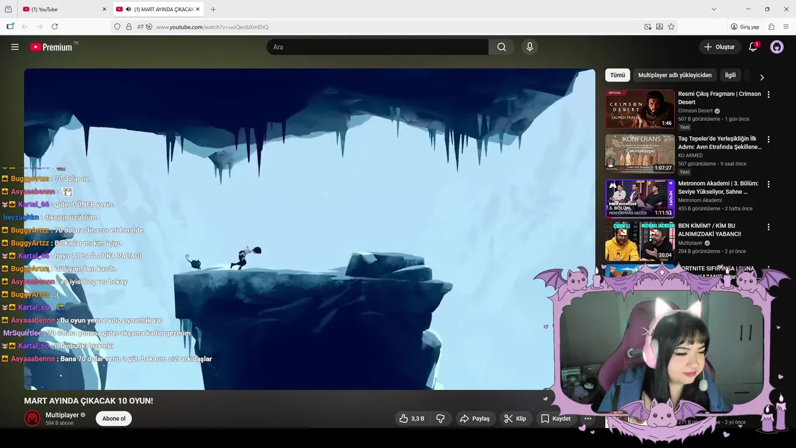Select Multiplayer adlı yükleyiciden chip

click(x=675, y=75)
